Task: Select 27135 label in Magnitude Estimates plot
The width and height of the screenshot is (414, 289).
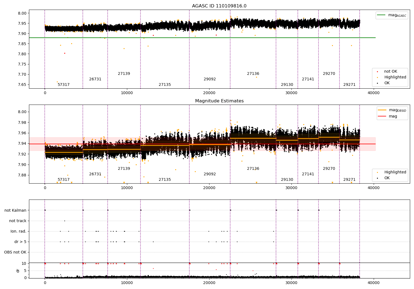Action: 165,180
